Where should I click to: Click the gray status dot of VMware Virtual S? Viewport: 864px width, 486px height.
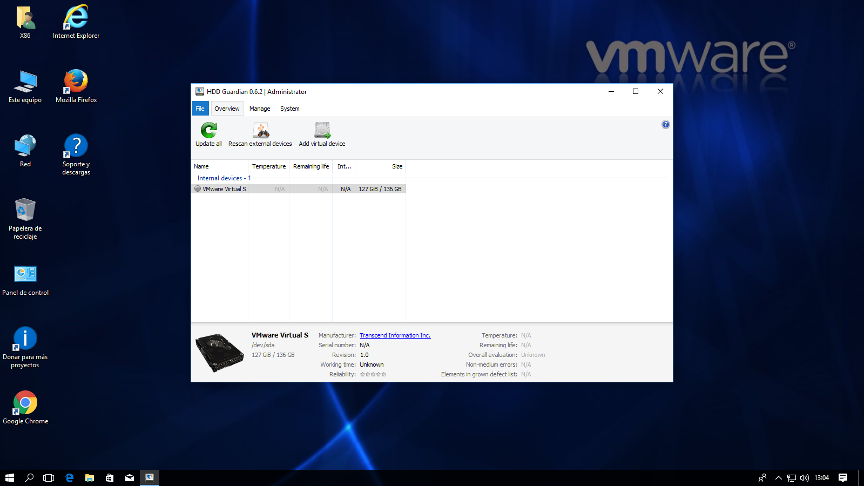(x=198, y=189)
